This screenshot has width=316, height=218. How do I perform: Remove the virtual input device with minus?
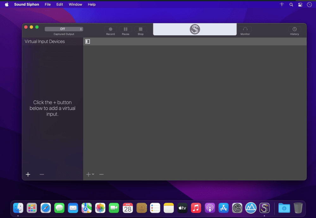click(x=42, y=174)
